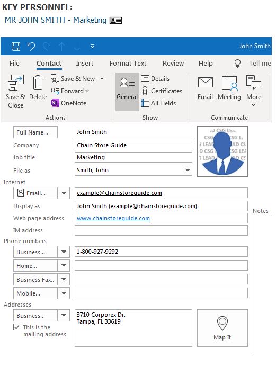
Task: Switch to the Insert tab
Action: tap(84, 64)
